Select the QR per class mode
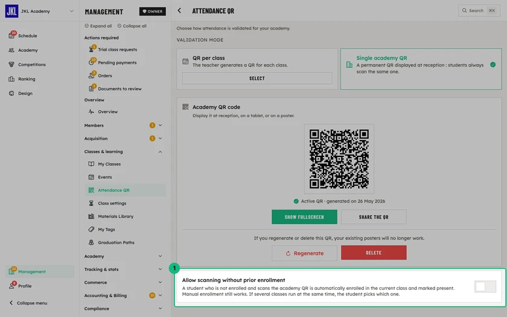 (x=257, y=78)
